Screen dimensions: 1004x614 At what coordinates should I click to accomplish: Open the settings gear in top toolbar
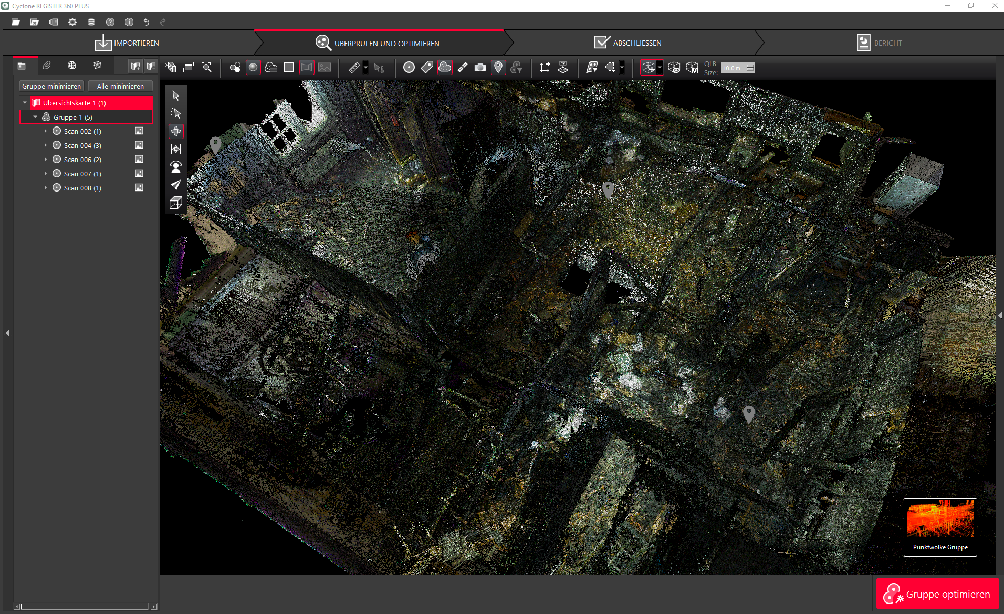tap(72, 22)
